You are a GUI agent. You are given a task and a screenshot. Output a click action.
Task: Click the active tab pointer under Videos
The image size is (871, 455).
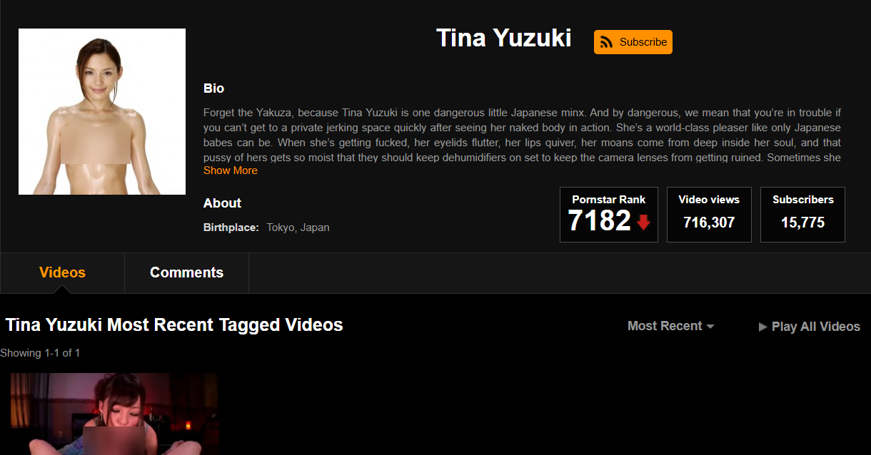click(63, 290)
